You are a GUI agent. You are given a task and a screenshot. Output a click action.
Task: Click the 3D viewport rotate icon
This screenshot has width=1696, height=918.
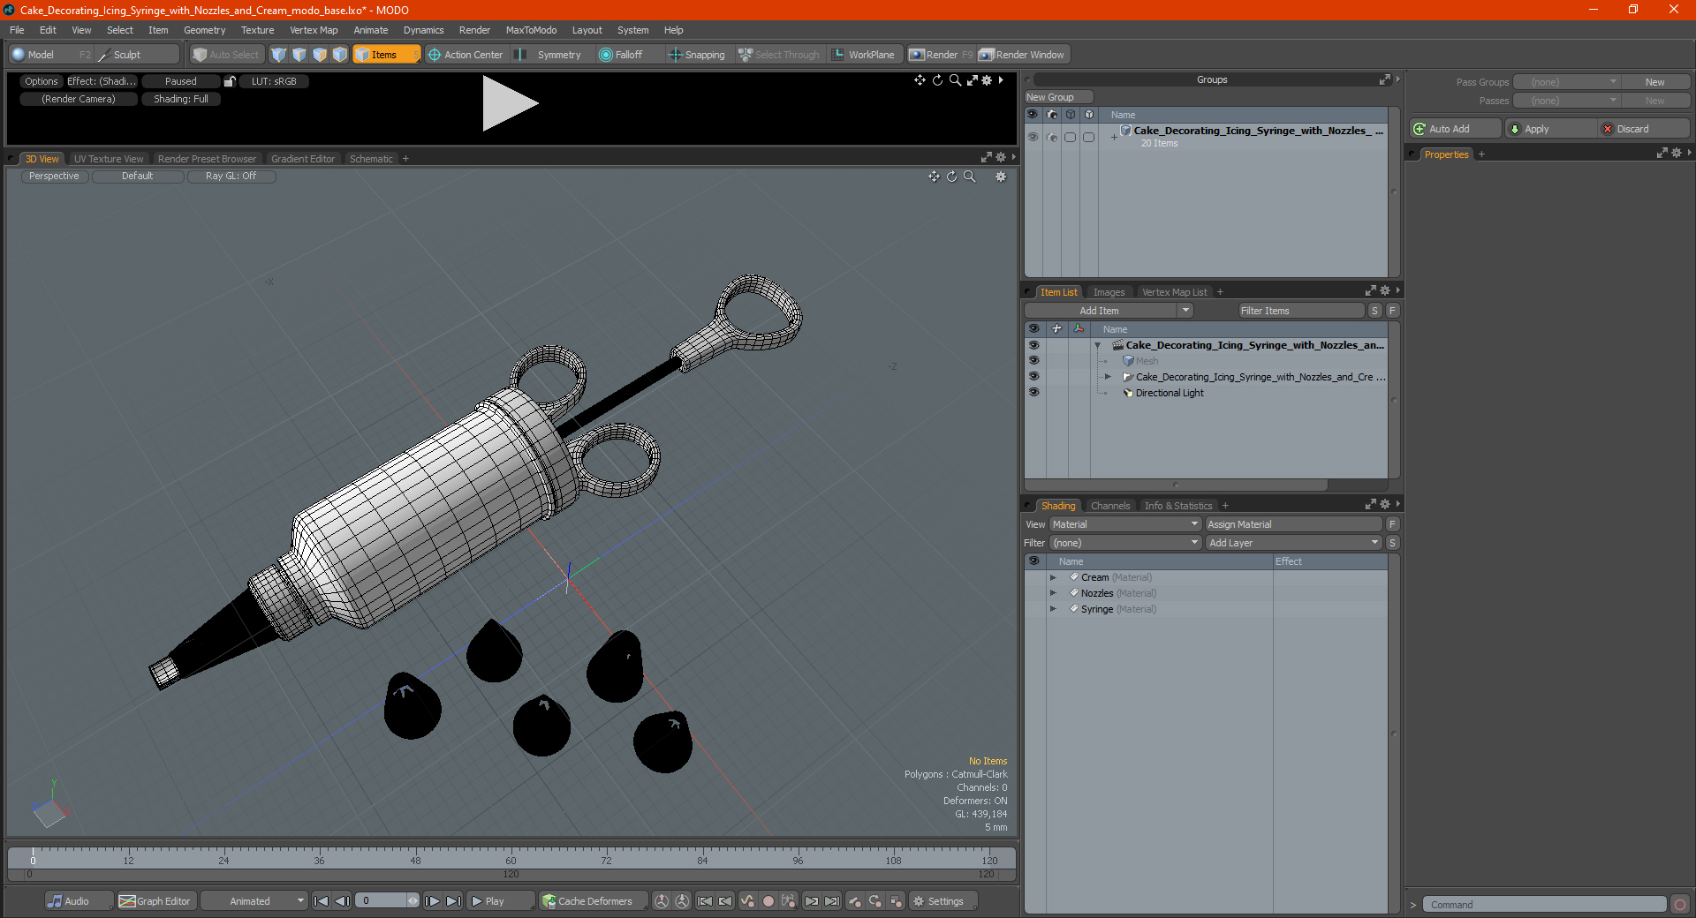[951, 177]
